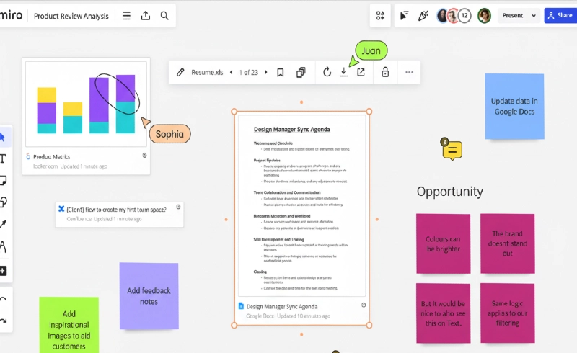
Task: Expand the Present dropdown arrow
Action: (x=534, y=15)
